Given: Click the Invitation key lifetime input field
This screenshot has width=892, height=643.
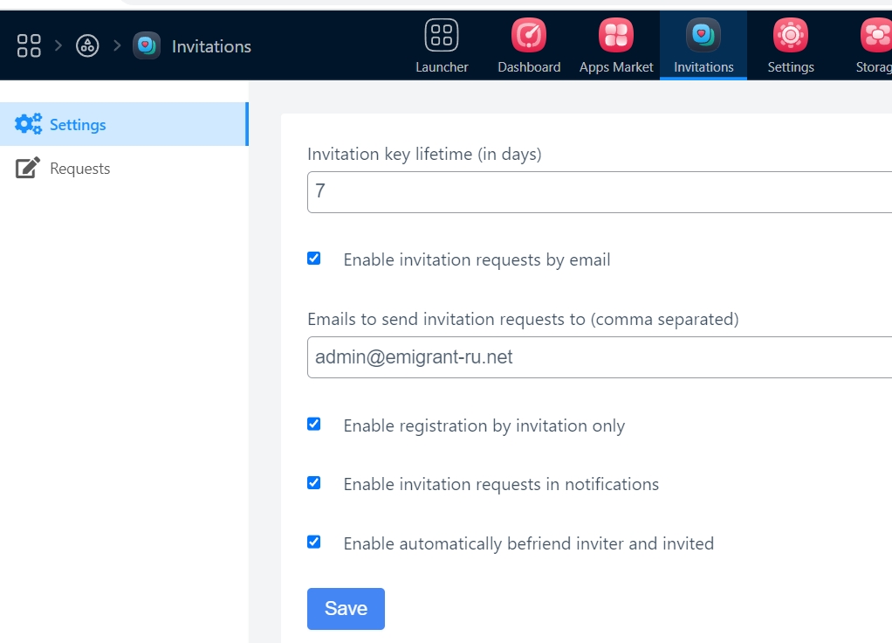Looking at the screenshot, I should (599, 192).
